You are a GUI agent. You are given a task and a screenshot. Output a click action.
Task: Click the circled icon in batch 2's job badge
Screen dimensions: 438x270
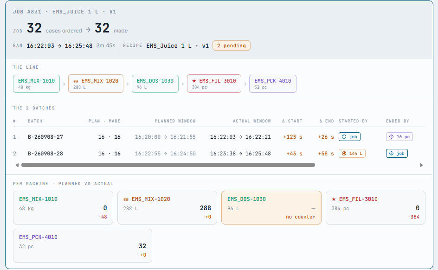click(x=391, y=153)
